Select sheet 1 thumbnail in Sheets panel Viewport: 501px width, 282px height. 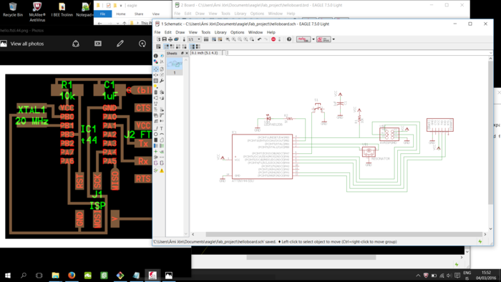(x=175, y=67)
